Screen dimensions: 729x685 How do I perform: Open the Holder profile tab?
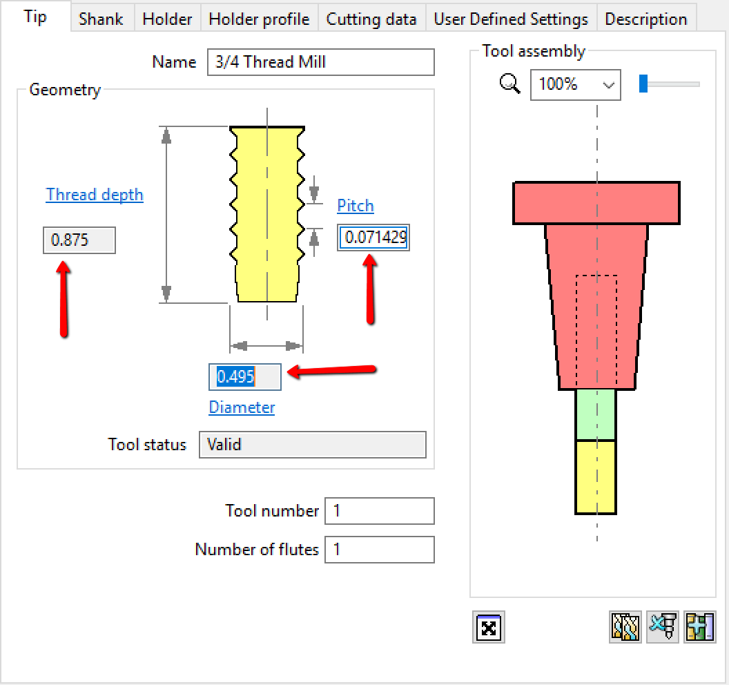(x=260, y=19)
